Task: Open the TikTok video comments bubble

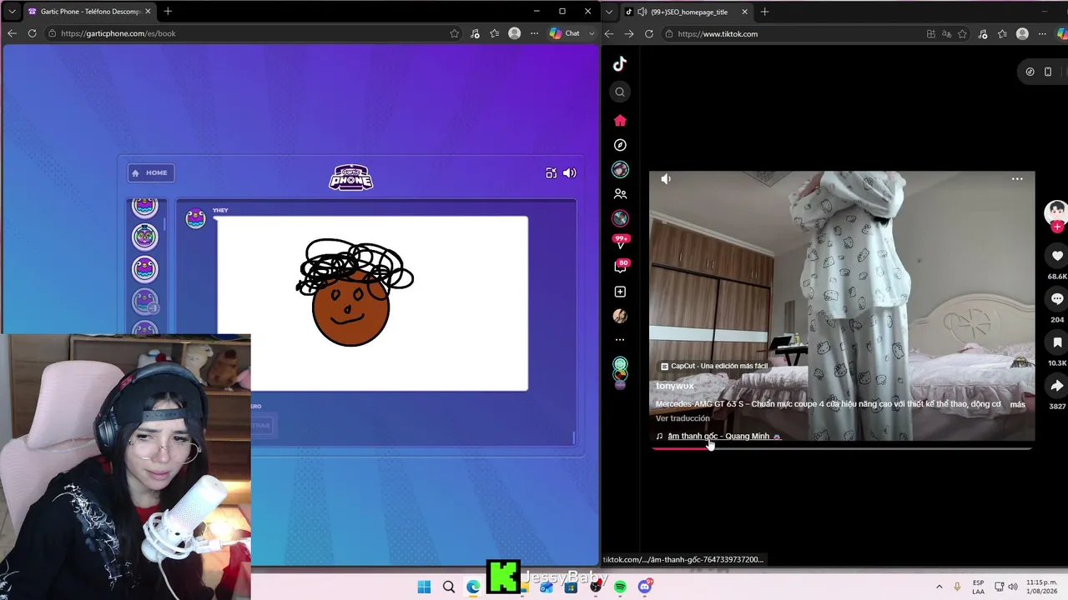Action: tap(1057, 299)
